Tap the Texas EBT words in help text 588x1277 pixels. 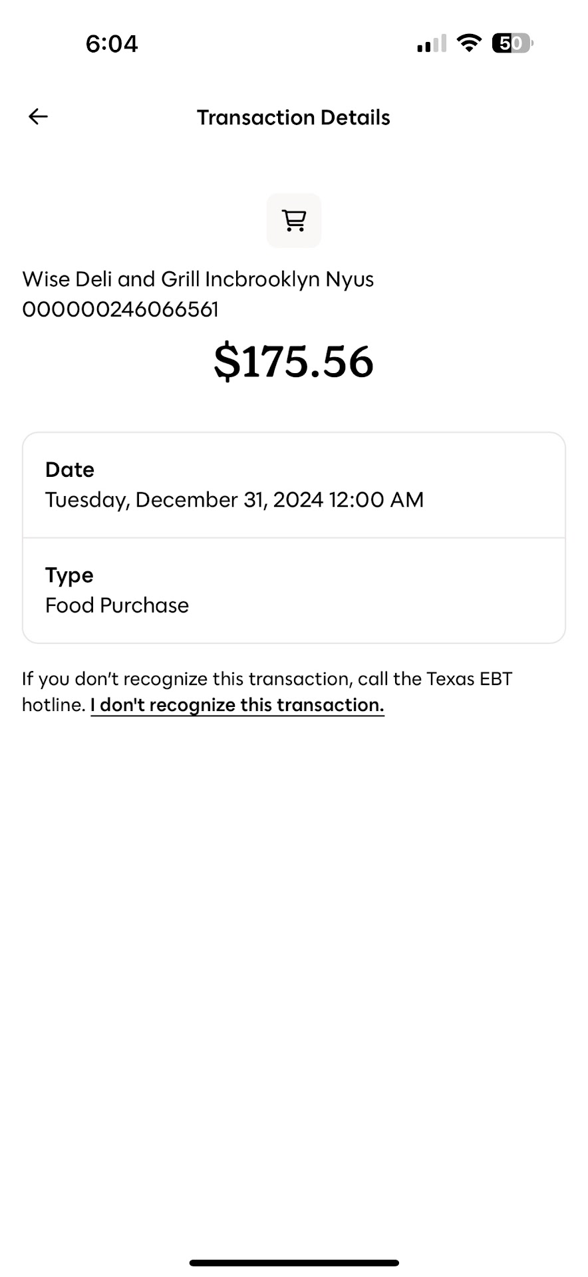(x=470, y=679)
